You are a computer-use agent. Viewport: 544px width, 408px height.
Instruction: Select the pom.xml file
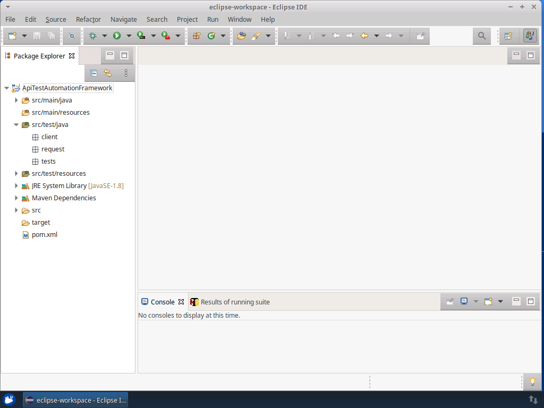click(45, 234)
